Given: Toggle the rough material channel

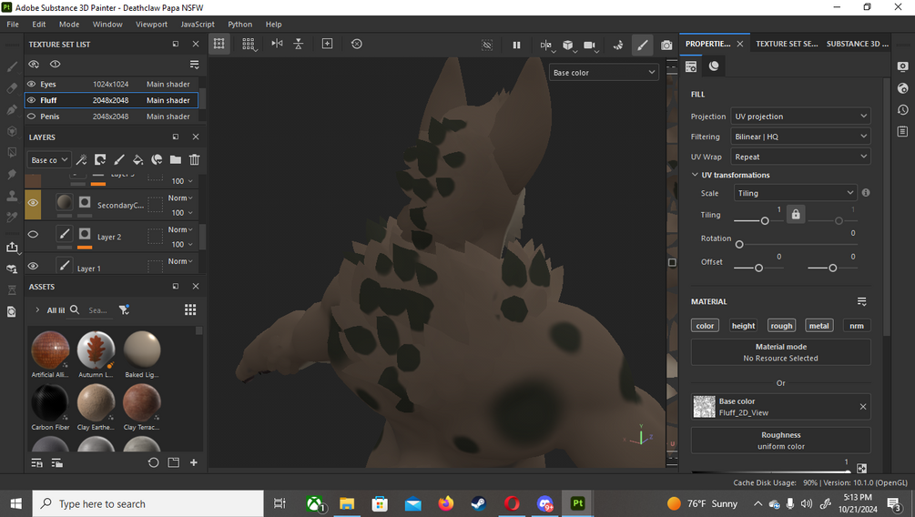Looking at the screenshot, I should (x=781, y=326).
